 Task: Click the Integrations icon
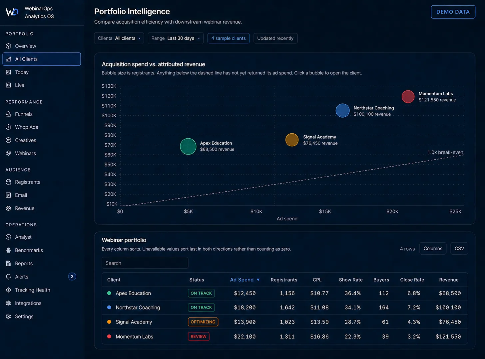pos(9,303)
